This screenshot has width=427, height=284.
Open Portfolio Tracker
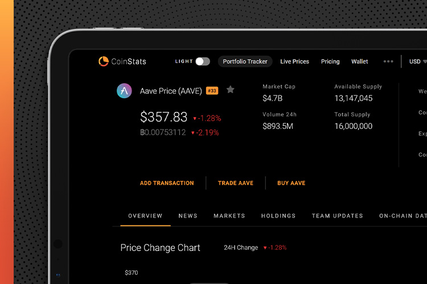tap(245, 61)
